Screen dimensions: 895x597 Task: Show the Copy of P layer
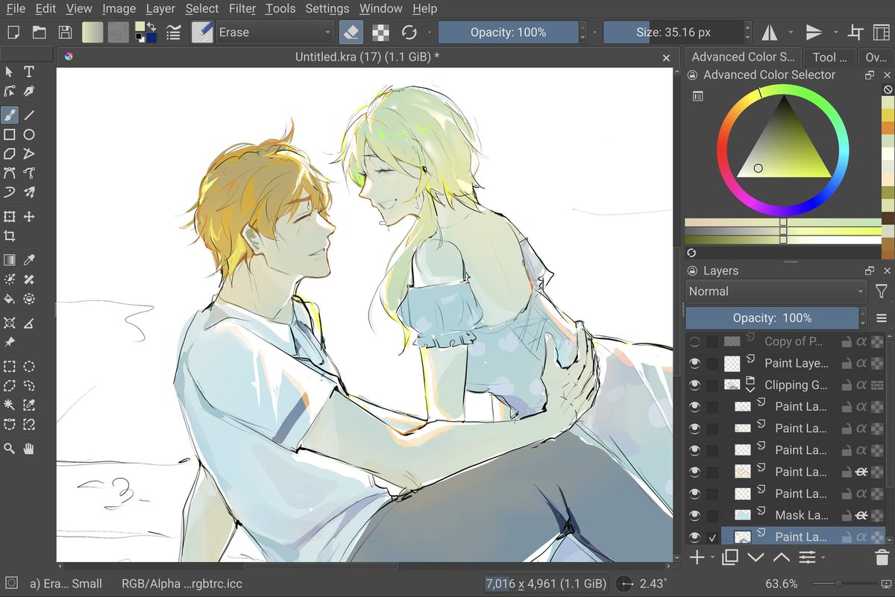(x=694, y=341)
